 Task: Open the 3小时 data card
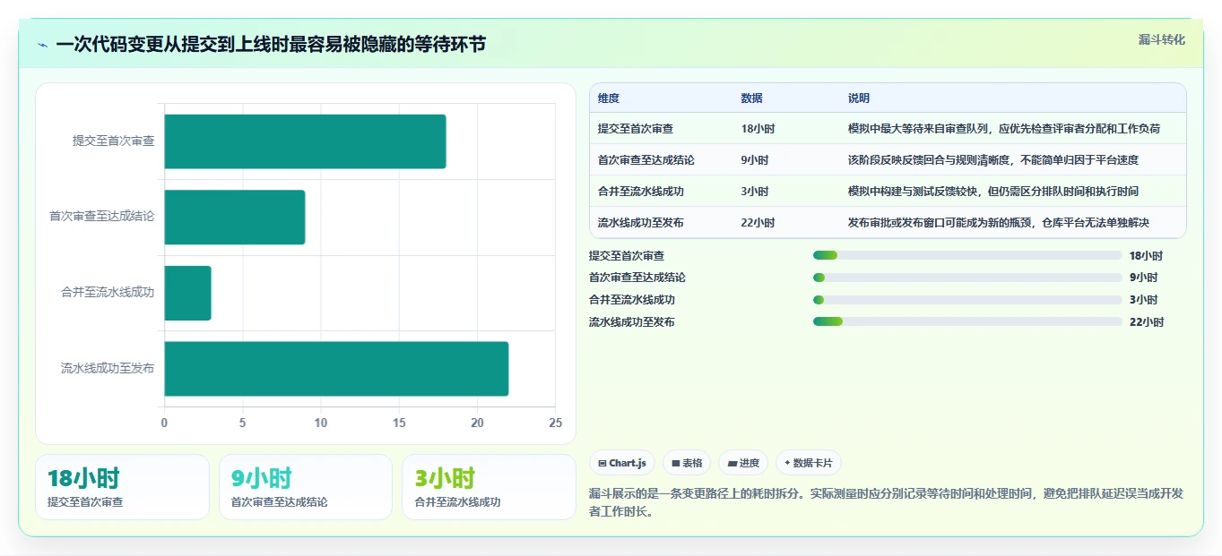pyautogui.click(x=489, y=487)
